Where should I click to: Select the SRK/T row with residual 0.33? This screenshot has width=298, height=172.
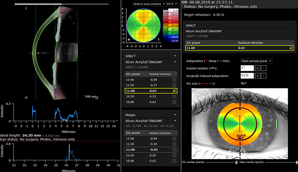click(x=151, y=97)
